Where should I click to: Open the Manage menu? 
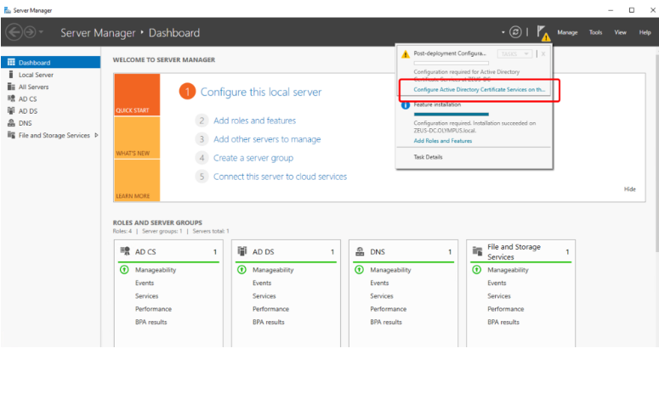pyautogui.click(x=567, y=33)
